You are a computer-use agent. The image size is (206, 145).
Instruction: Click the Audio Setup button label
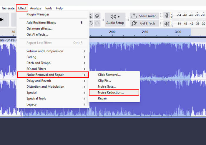(115, 23)
